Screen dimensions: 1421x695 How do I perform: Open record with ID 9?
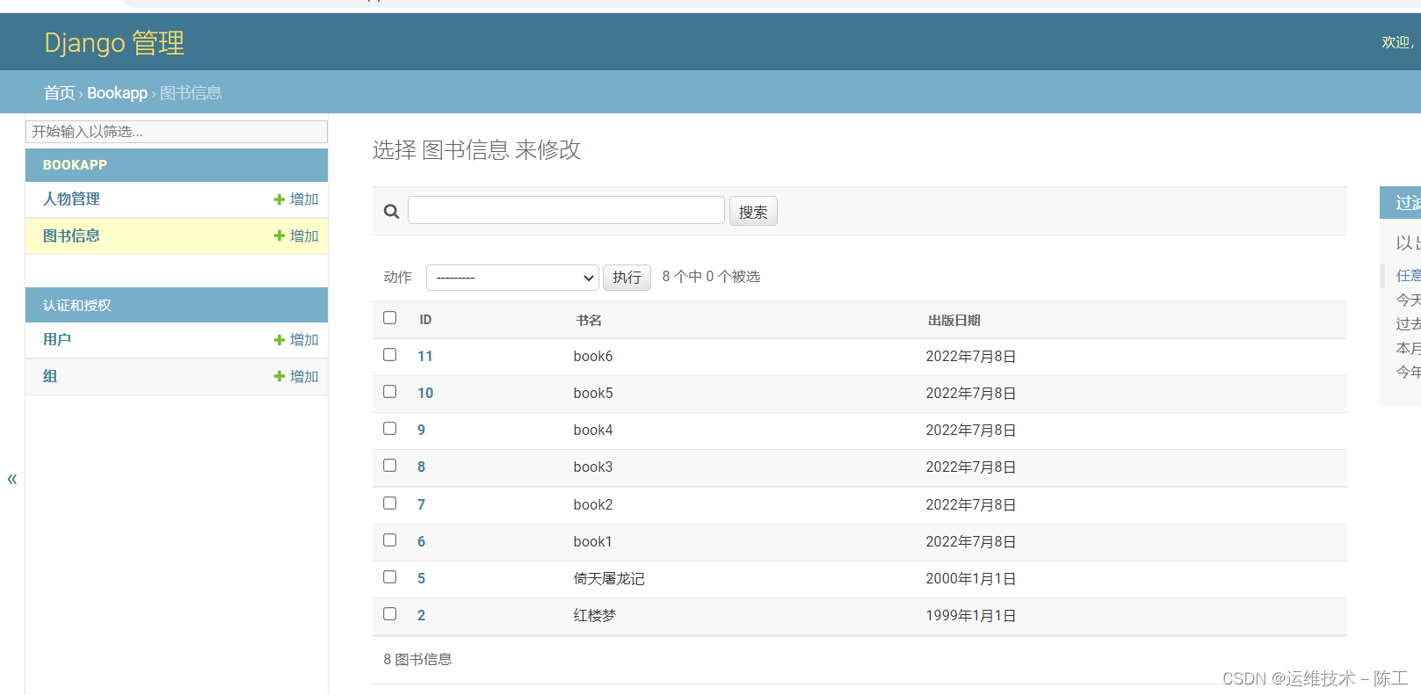(421, 431)
